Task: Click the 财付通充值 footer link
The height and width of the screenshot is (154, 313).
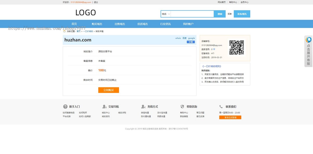Action: pos(146,116)
